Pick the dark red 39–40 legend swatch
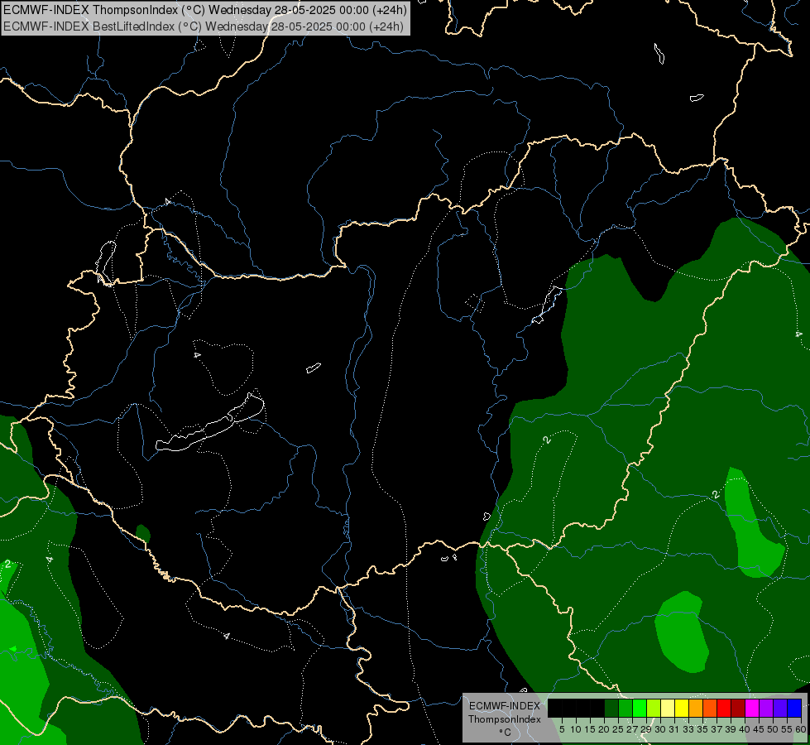 click(738, 708)
